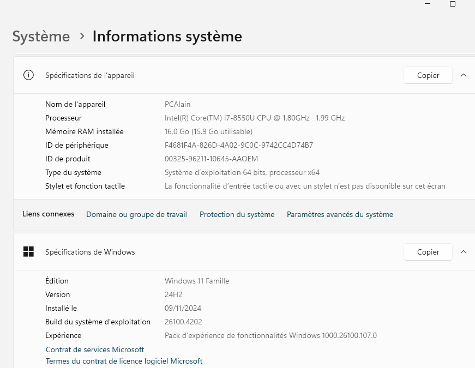Copy the Windows specifications
Image resolution: width=475 pixels, height=368 pixels.
coord(428,252)
